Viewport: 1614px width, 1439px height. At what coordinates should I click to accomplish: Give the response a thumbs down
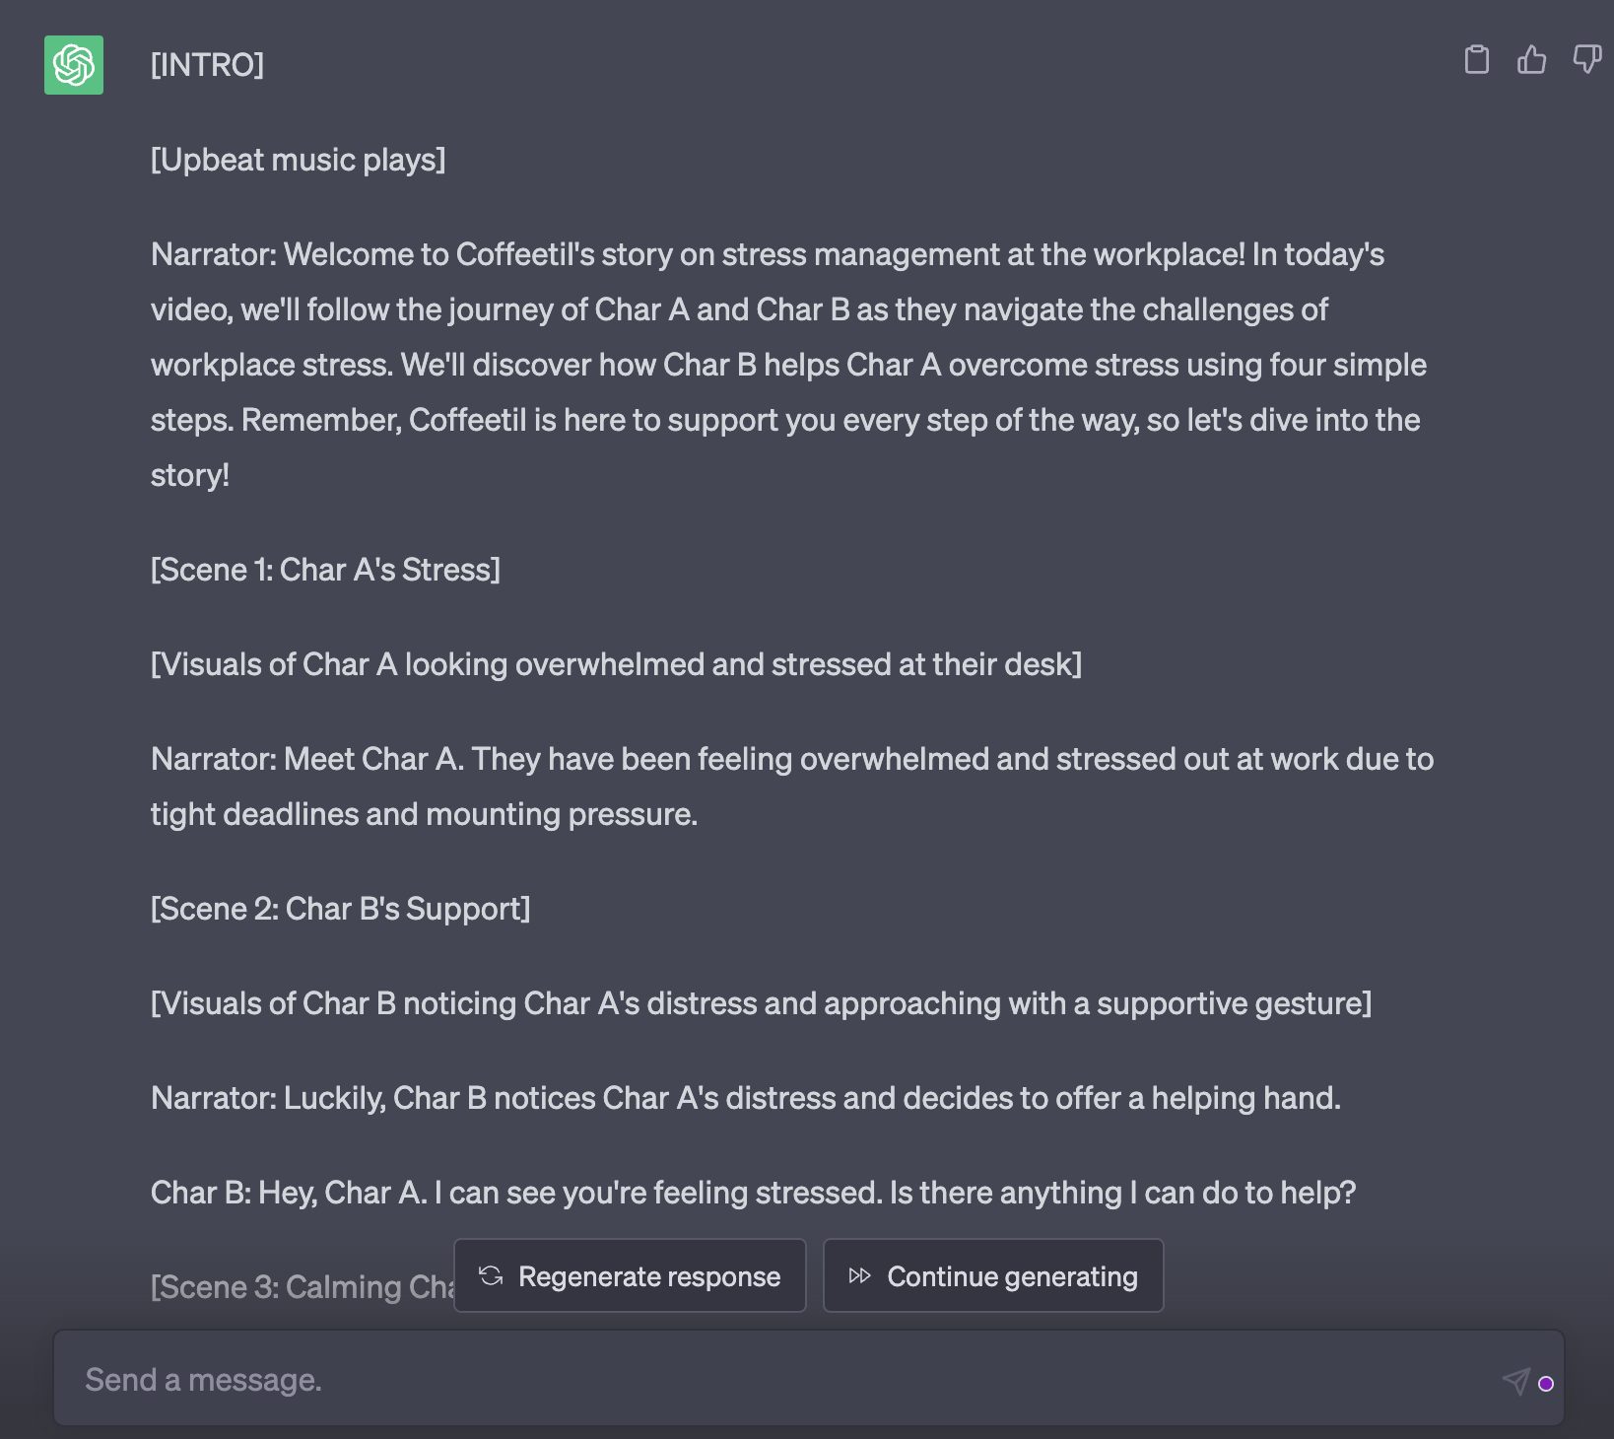click(x=1586, y=60)
